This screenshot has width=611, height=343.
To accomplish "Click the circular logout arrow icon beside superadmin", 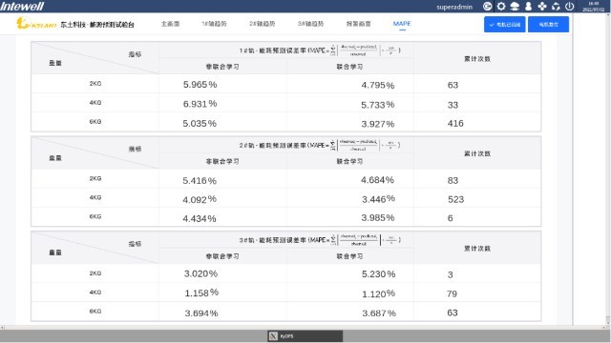I will pyautogui.click(x=487, y=7).
